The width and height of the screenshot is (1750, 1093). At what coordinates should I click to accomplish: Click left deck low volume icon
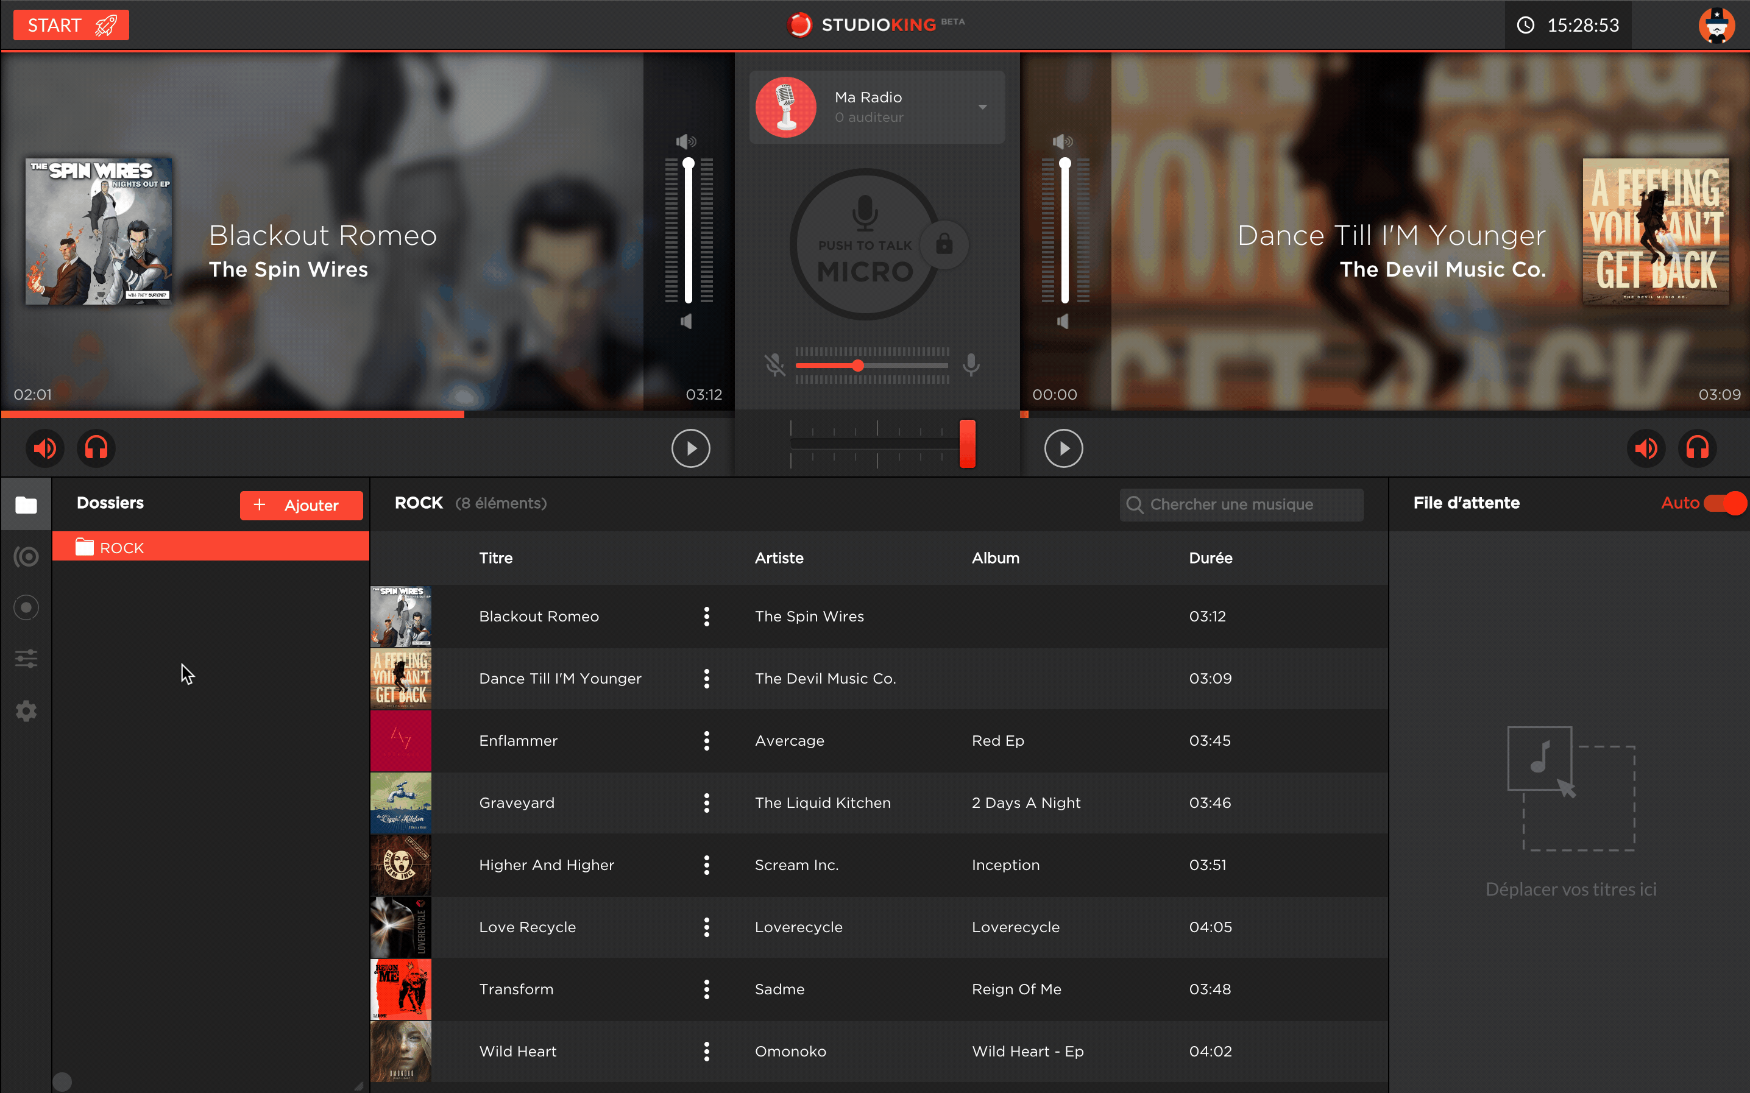(x=686, y=321)
